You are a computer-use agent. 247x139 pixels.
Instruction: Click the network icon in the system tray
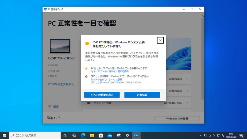[219, 135]
